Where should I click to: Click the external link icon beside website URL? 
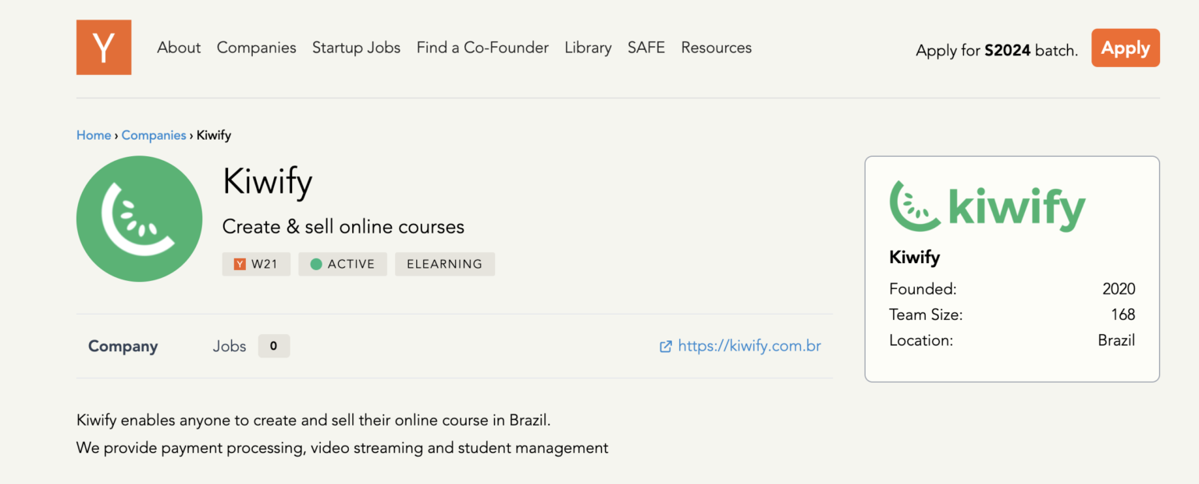click(665, 347)
